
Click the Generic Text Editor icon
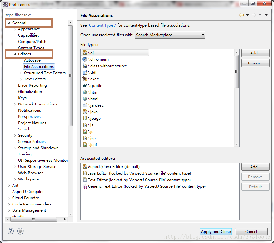(85, 186)
